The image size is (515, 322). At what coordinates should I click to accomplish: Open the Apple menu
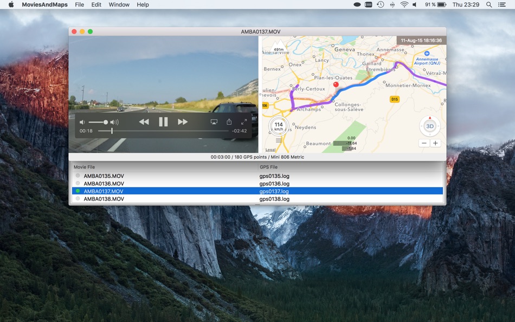pyautogui.click(x=11, y=4)
